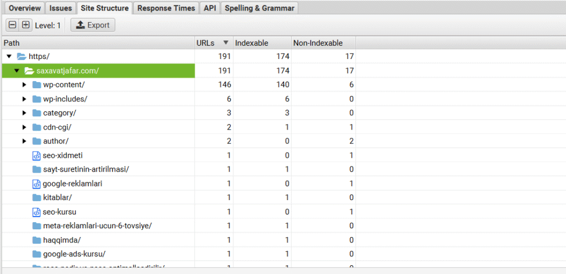
Task: Click the Non-Indexable column header
Action: tap(318, 43)
